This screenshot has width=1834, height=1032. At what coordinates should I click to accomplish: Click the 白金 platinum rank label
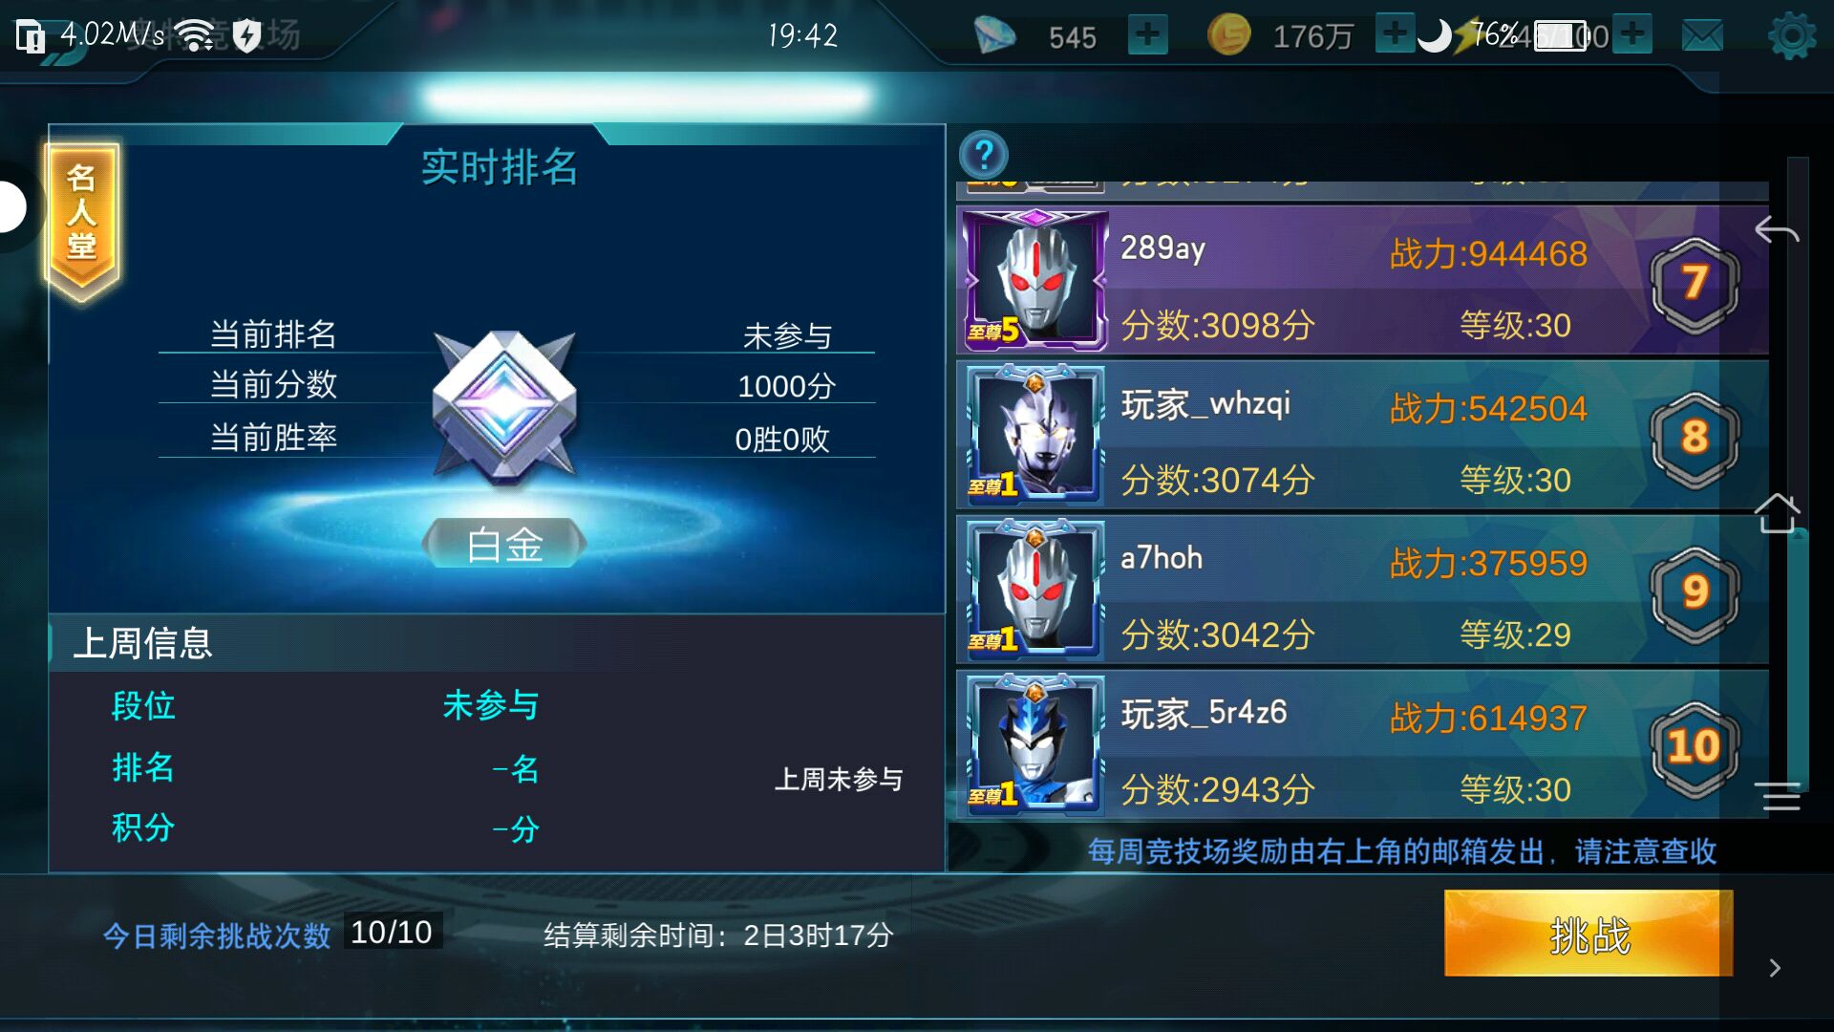click(x=504, y=544)
